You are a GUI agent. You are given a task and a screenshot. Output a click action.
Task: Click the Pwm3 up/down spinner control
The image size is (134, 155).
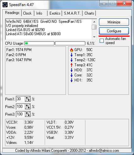(x=28, y=114)
